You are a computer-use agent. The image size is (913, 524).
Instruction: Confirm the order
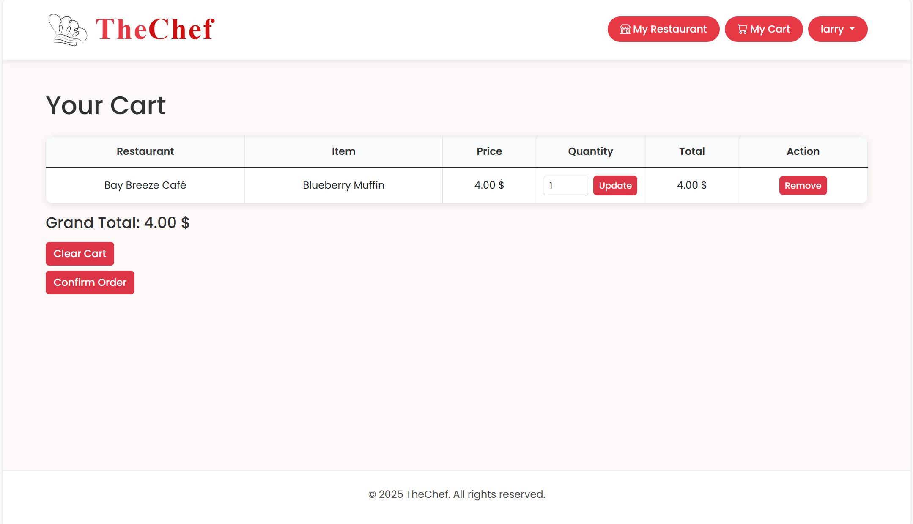click(90, 283)
